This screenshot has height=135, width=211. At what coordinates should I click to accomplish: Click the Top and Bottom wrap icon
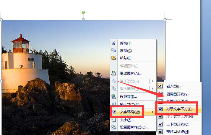coord(160,124)
